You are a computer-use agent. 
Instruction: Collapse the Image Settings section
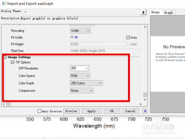click(x=5, y=57)
